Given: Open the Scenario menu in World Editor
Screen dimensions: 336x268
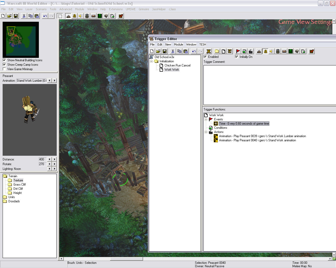Looking at the screenshot, I should click(41, 9).
